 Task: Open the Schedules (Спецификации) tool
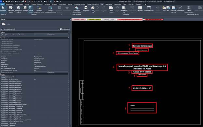pyautogui.click(x=149, y=9)
